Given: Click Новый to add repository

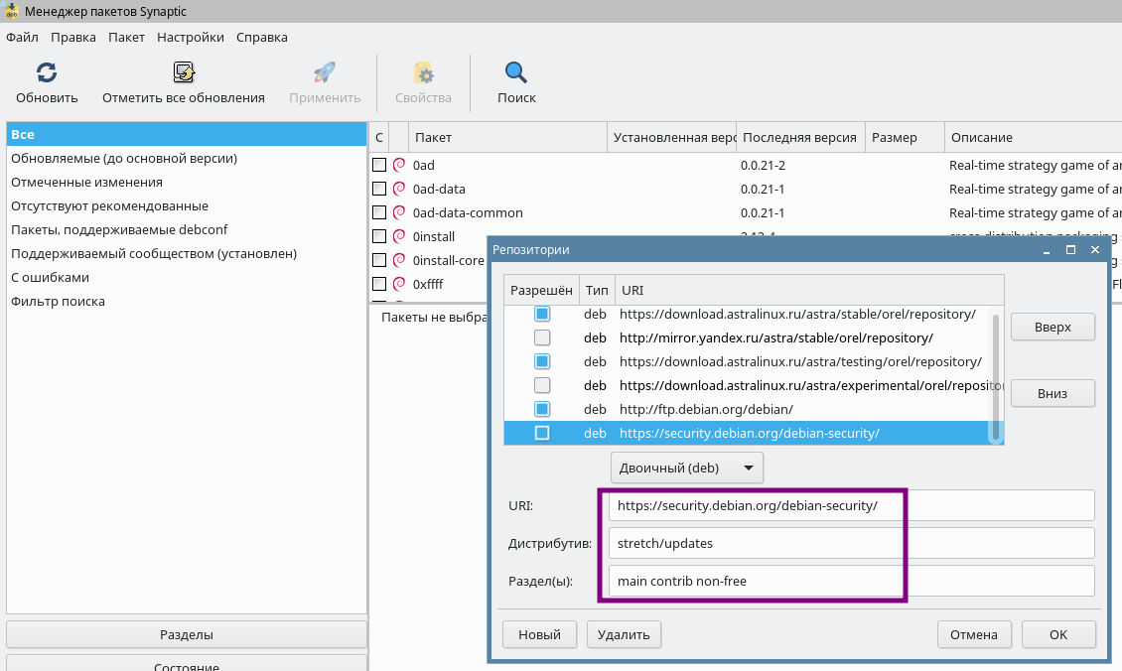Looking at the screenshot, I should pyautogui.click(x=539, y=634).
